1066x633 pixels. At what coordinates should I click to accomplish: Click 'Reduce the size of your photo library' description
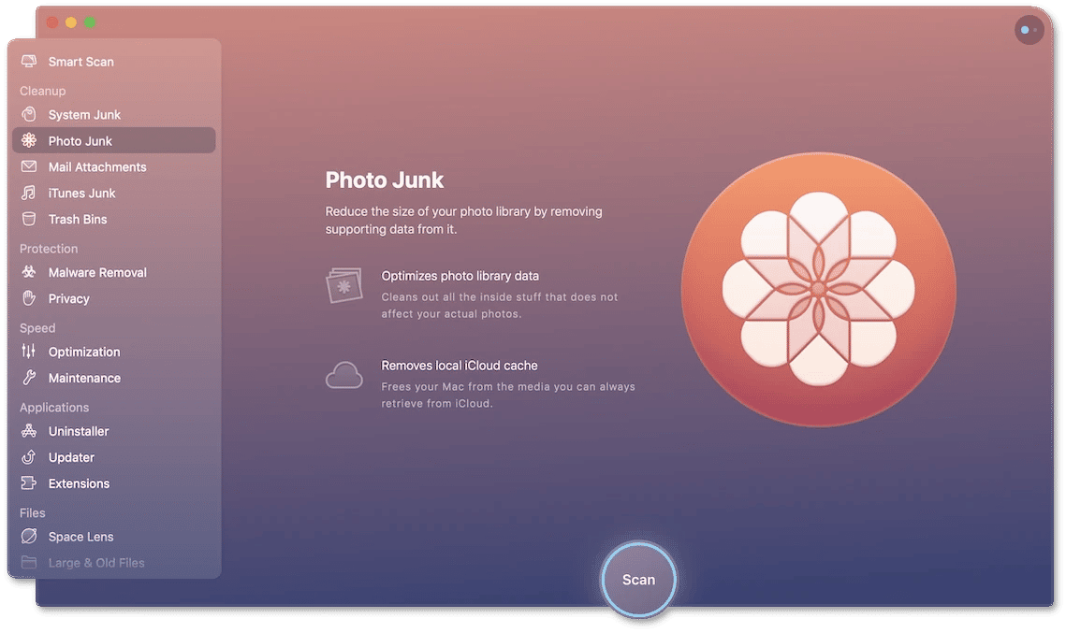(463, 220)
